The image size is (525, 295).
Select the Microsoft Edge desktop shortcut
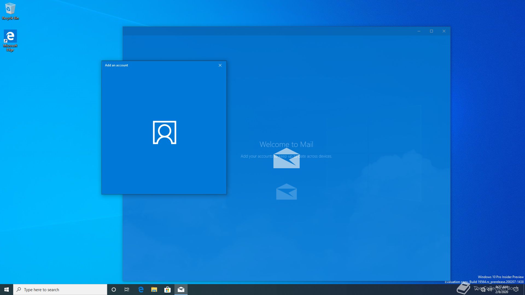tap(10, 41)
